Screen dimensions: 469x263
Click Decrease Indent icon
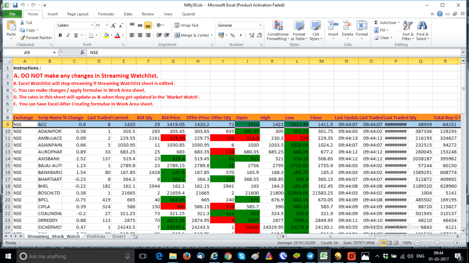pyautogui.click(x=159, y=35)
